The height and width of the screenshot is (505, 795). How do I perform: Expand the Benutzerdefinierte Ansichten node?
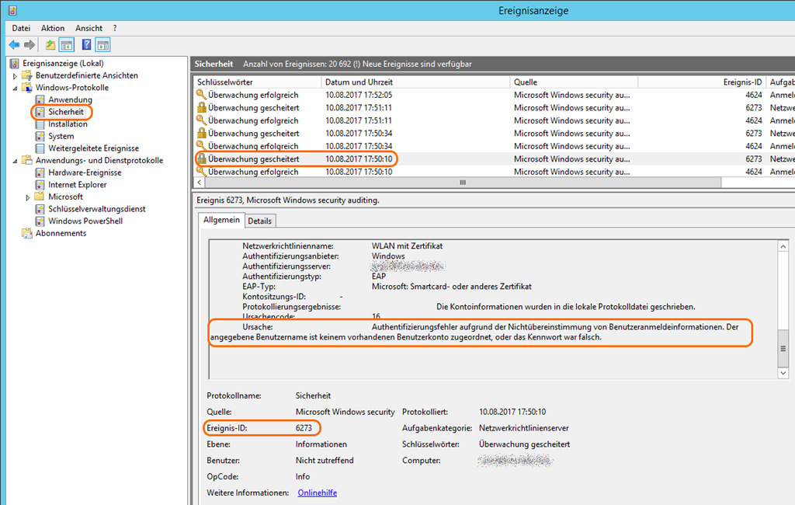(15, 76)
